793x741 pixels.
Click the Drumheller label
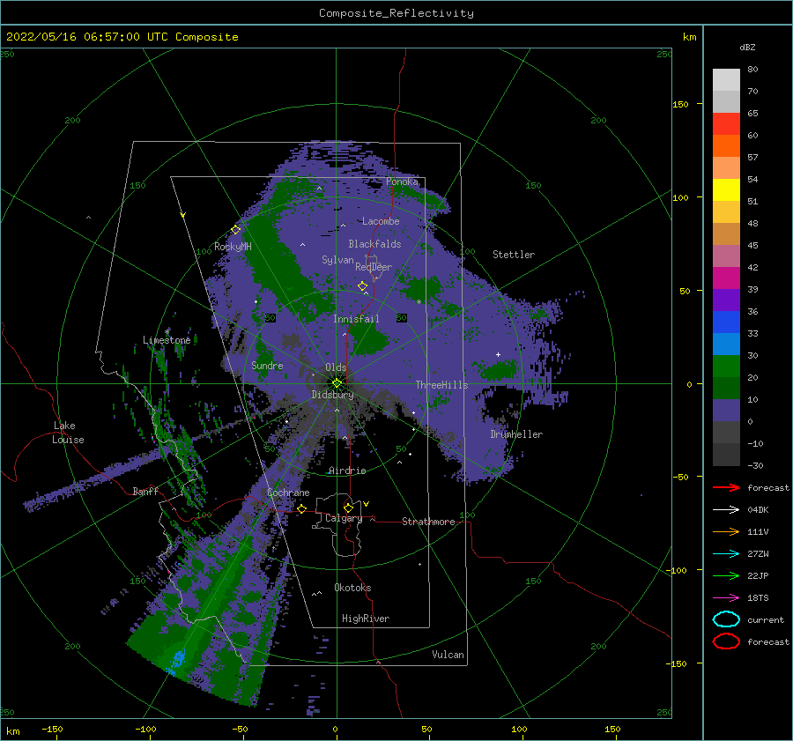tap(516, 434)
